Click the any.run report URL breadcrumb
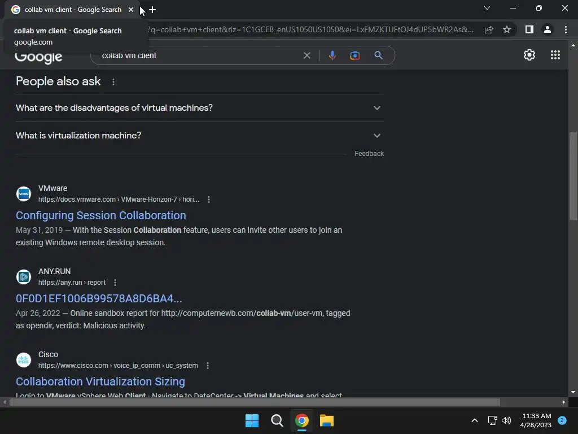Image resolution: width=578 pixels, height=434 pixels. click(72, 283)
